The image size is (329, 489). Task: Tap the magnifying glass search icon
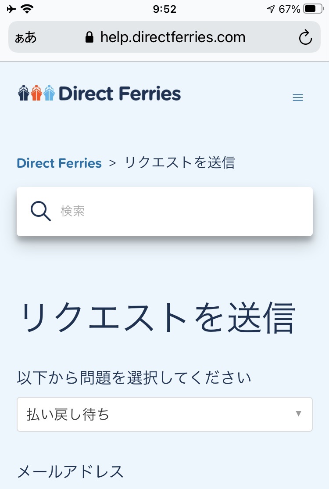pos(40,211)
